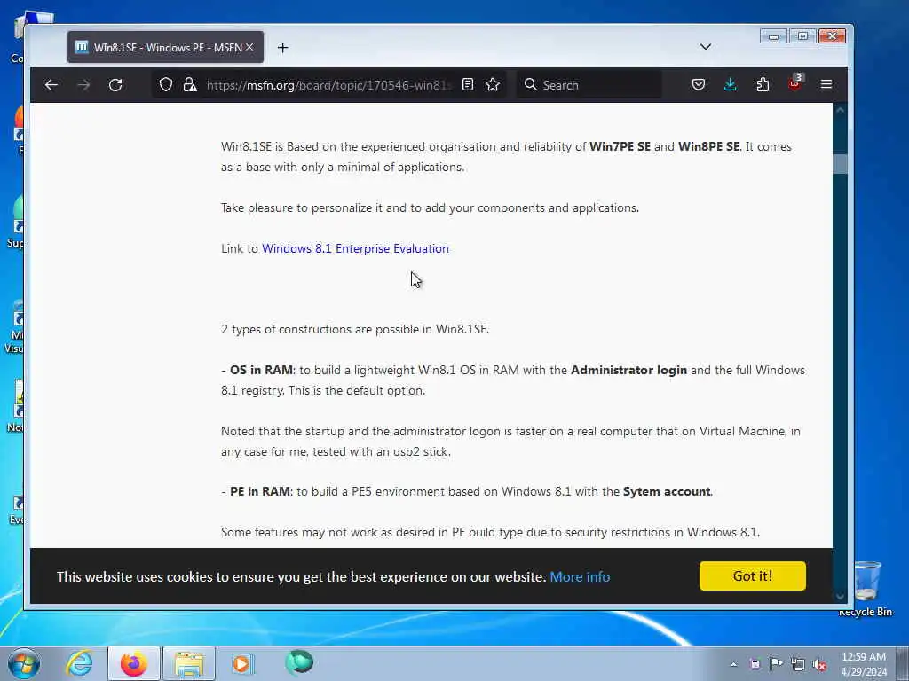
Task: Open the Windows Start menu
Action: click(x=24, y=663)
